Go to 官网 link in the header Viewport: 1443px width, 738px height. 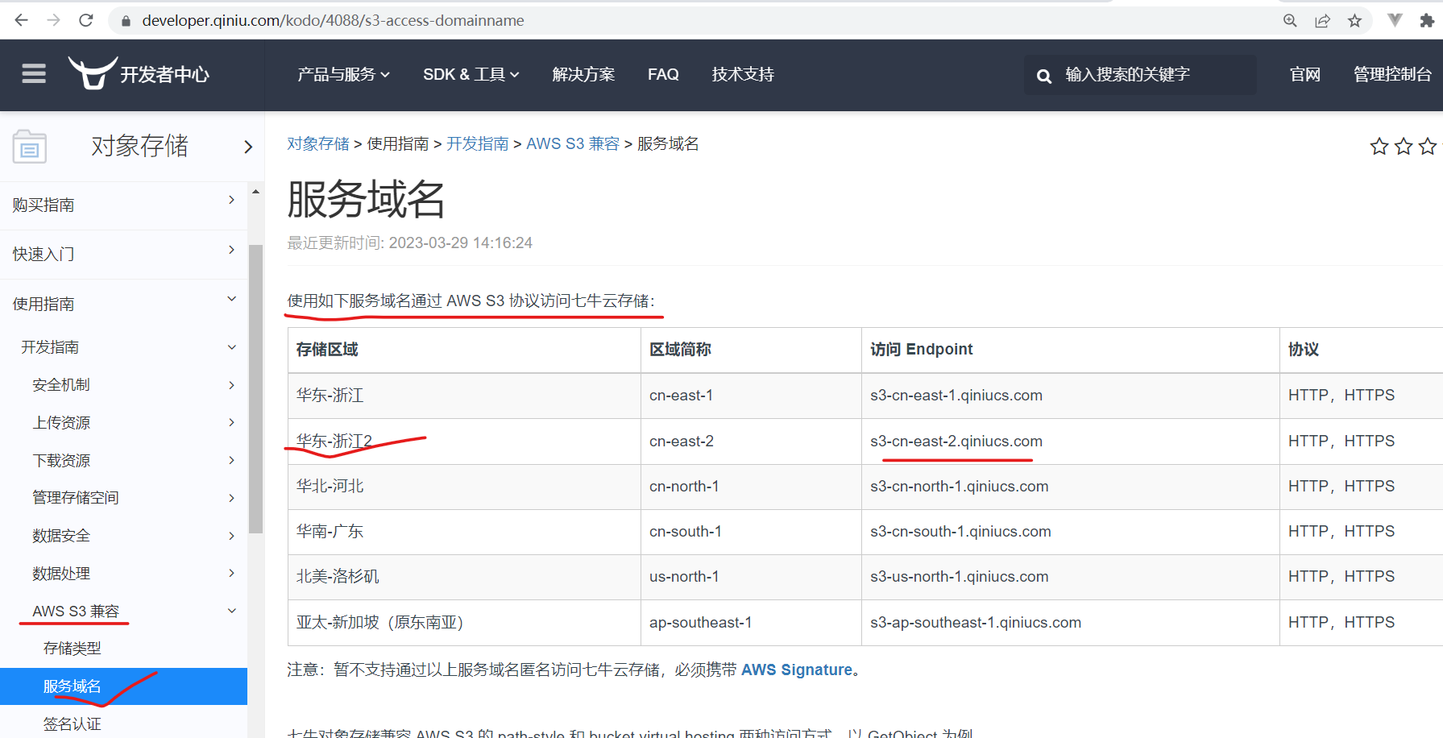pos(1305,74)
